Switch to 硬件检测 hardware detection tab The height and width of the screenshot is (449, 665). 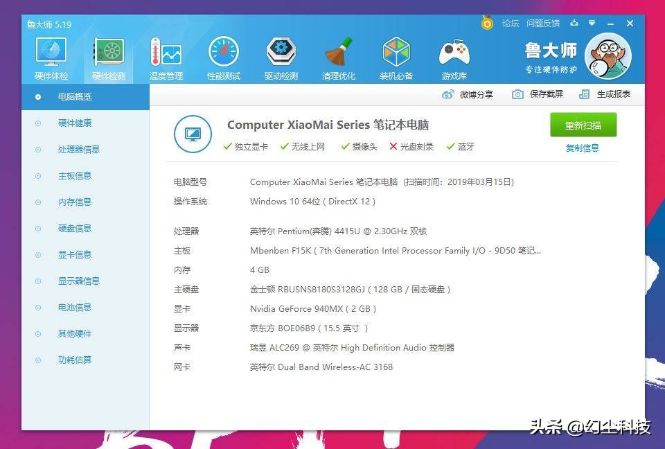tap(107, 55)
